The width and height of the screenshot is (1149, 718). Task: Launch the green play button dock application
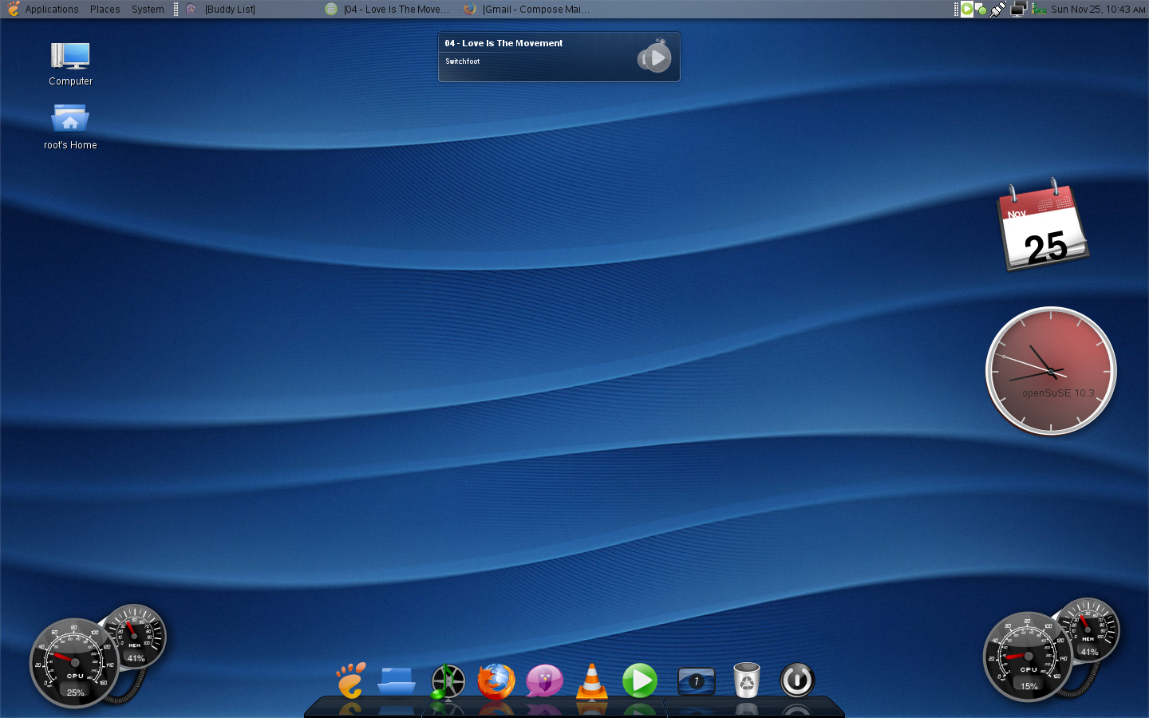coord(640,681)
